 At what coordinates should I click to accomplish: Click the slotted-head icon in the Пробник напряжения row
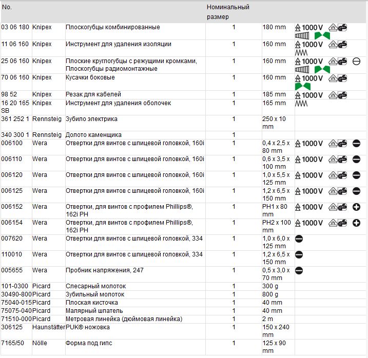(299, 271)
